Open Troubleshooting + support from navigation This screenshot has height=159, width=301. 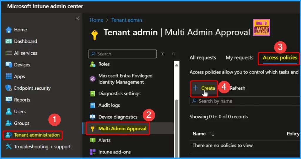(x=42, y=147)
